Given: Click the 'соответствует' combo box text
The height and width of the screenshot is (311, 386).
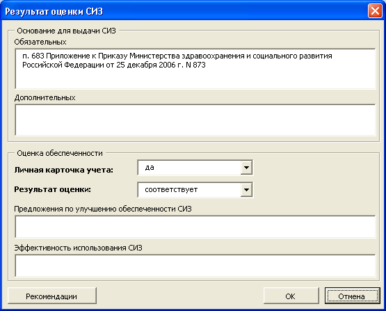Looking at the screenshot, I should tap(171, 190).
